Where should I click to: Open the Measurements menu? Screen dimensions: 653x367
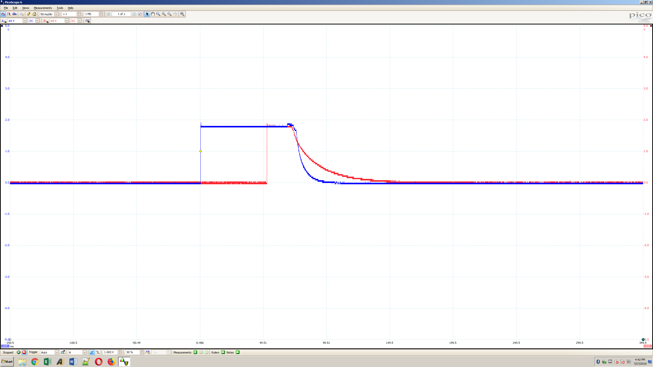[43, 8]
